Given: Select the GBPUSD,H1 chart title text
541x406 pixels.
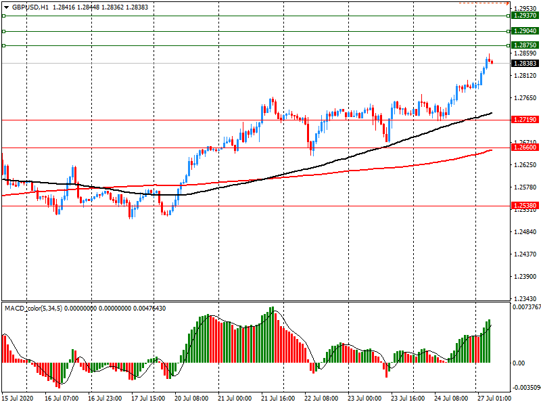Looking at the screenshot, I should coord(30,7).
